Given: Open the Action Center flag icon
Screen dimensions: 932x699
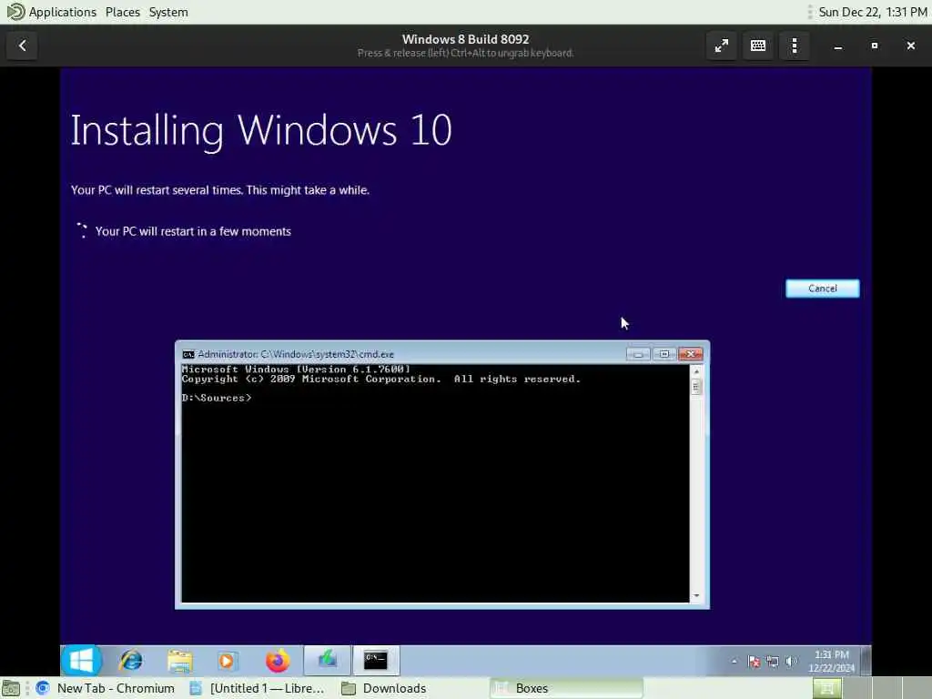Looking at the screenshot, I should coord(754,661).
